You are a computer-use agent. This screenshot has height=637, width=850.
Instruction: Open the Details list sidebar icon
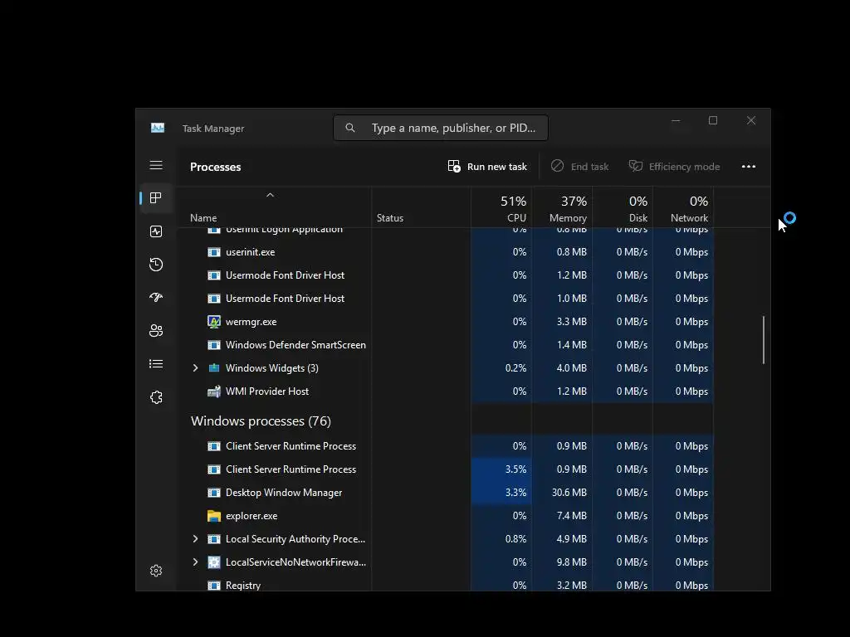156,364
